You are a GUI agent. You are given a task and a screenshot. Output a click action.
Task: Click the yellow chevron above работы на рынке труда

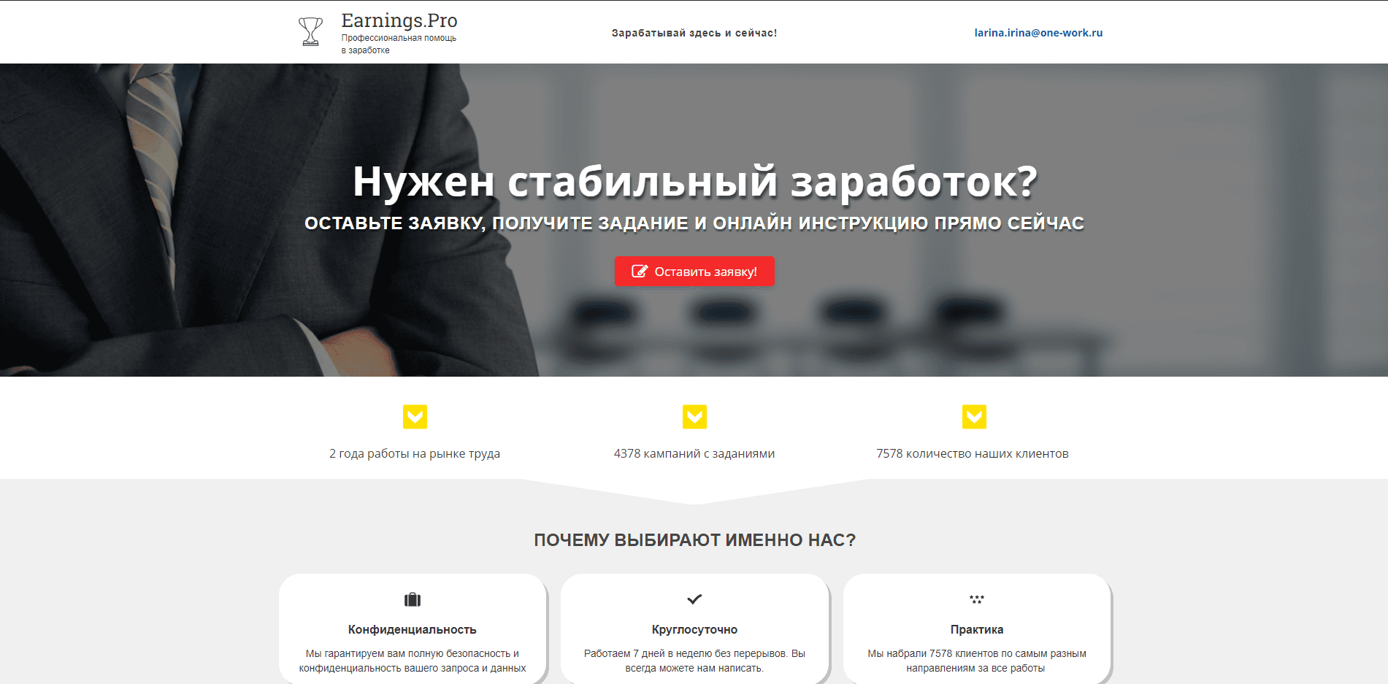tap(414, 417)
